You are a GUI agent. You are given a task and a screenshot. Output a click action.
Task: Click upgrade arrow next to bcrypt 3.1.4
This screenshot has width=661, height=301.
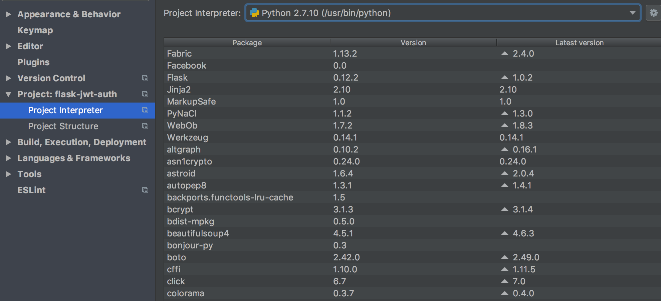[x=505, y=209]
